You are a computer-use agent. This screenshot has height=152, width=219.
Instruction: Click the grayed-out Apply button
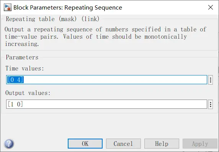[200, 144]
